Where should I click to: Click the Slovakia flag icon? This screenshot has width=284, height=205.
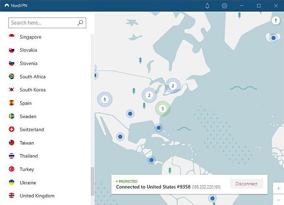[x=12, y=50]
